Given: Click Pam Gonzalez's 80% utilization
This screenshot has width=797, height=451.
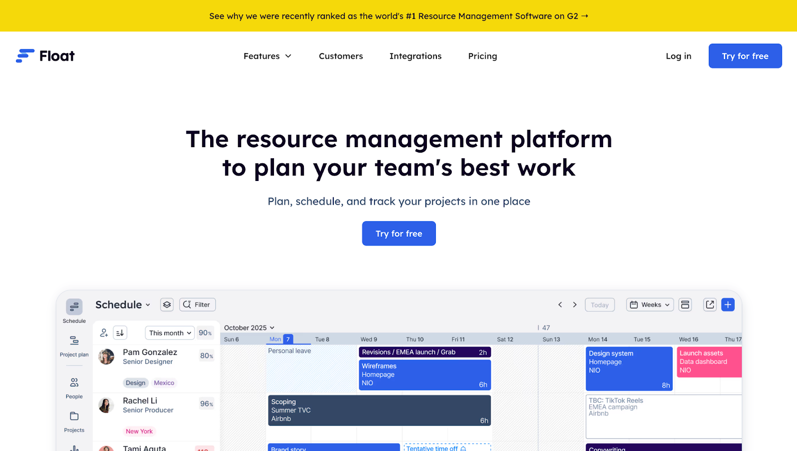Looking at the screenshot, I should 207,356.
